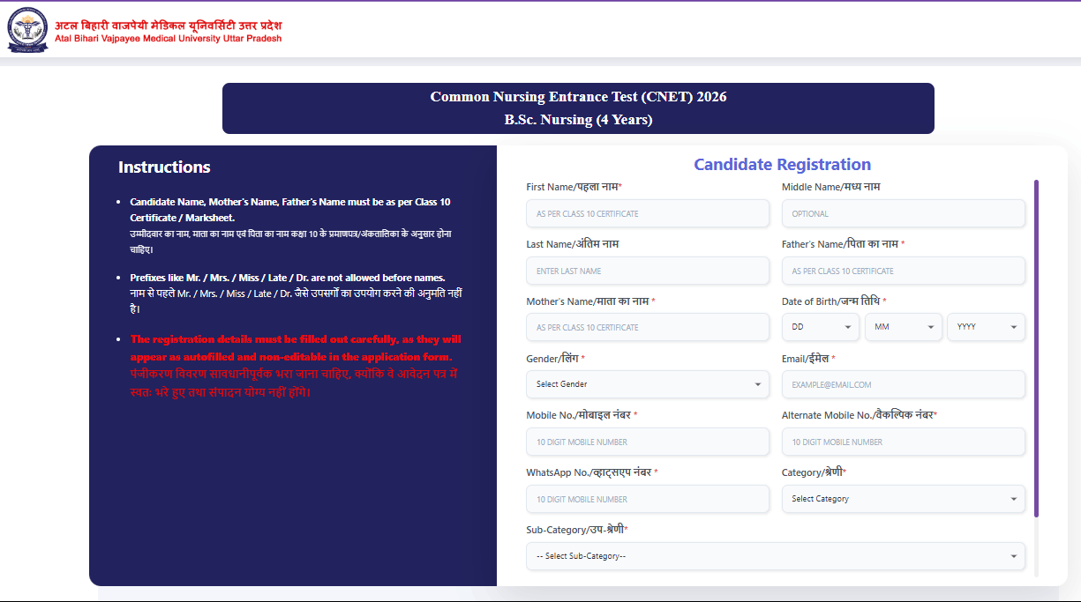
Task: Open the MM month dropdown
Action: (x=903, y=327)
